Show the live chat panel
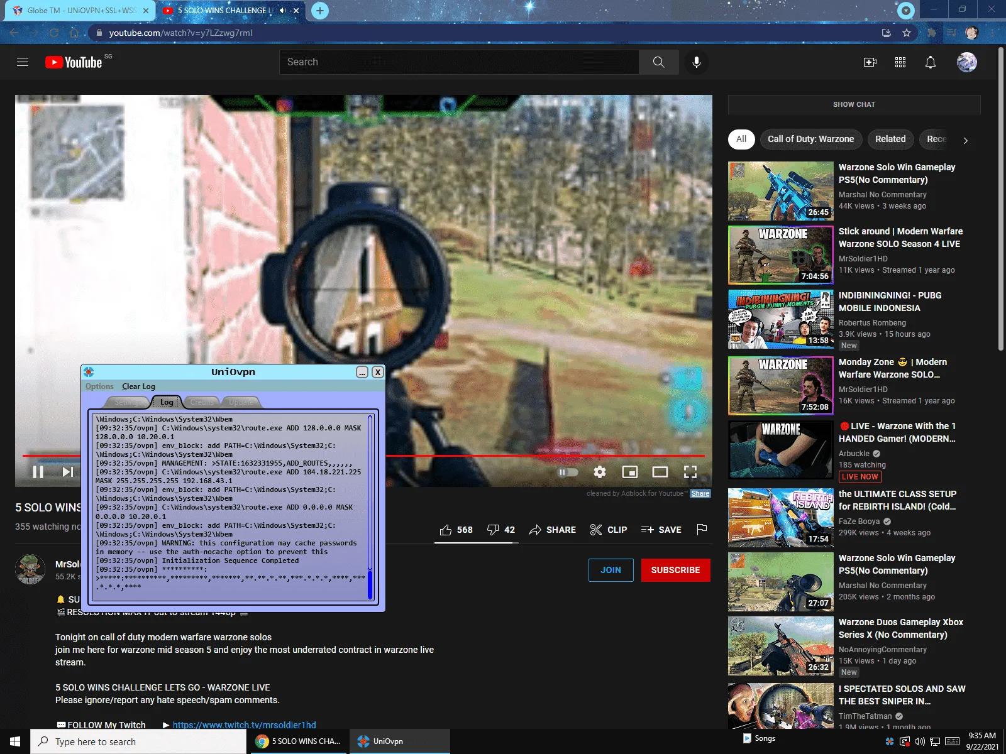This screenshot has height=754, width=1006. pyautogui.click(x=854, y=104)
